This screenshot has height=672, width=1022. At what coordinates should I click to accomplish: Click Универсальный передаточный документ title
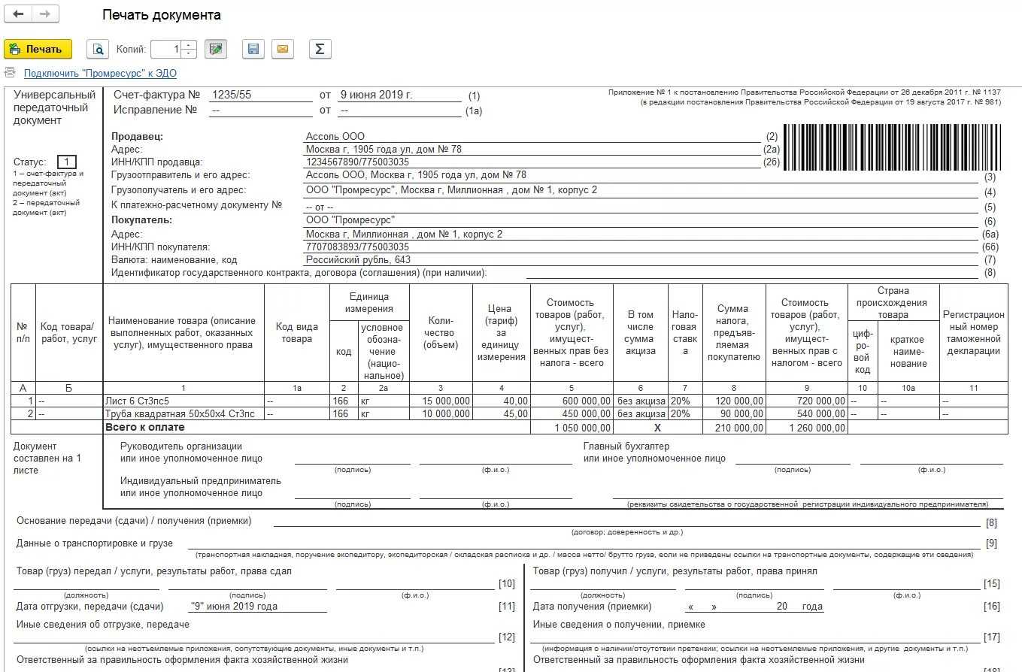54,107
